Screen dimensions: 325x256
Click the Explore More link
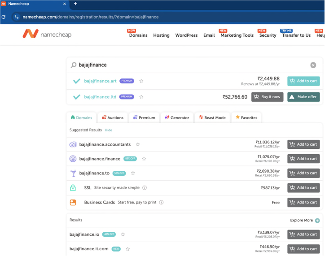(x=301, y=220)
